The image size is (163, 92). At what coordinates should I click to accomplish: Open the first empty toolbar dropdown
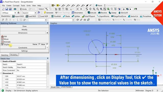[46, 20]
